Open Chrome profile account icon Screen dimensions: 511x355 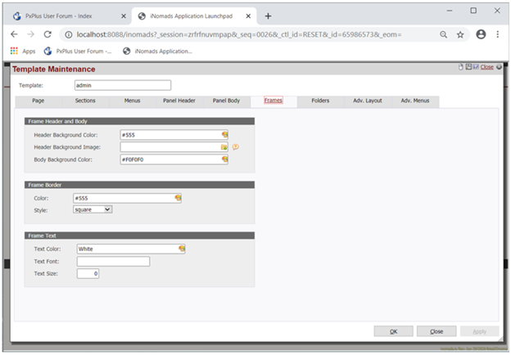coord(481,34)
